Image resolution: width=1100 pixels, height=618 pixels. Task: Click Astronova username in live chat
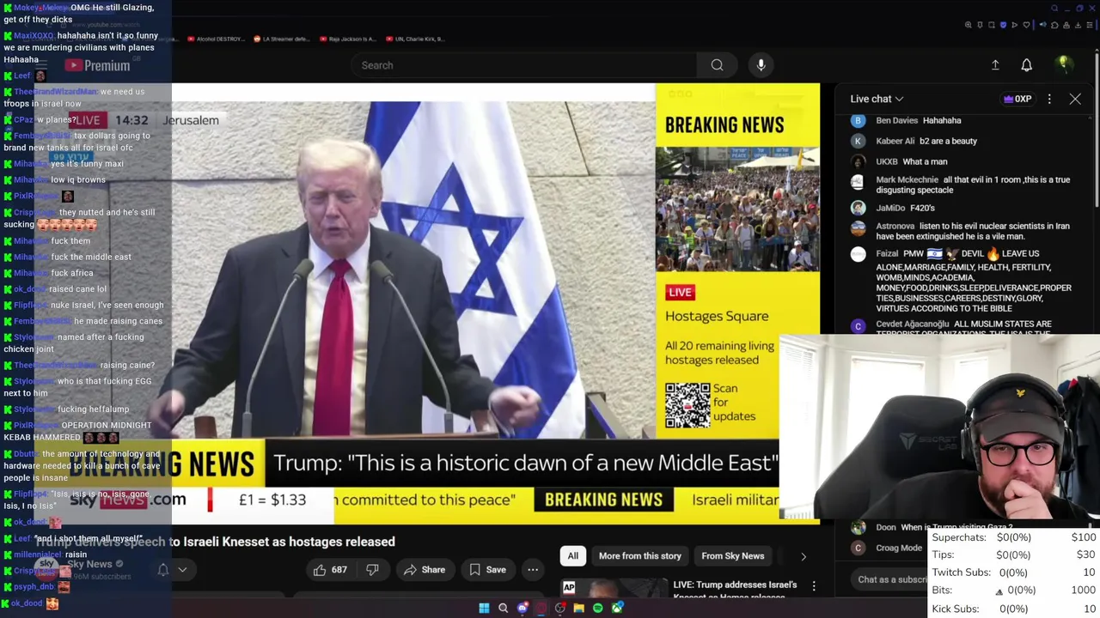895,226
